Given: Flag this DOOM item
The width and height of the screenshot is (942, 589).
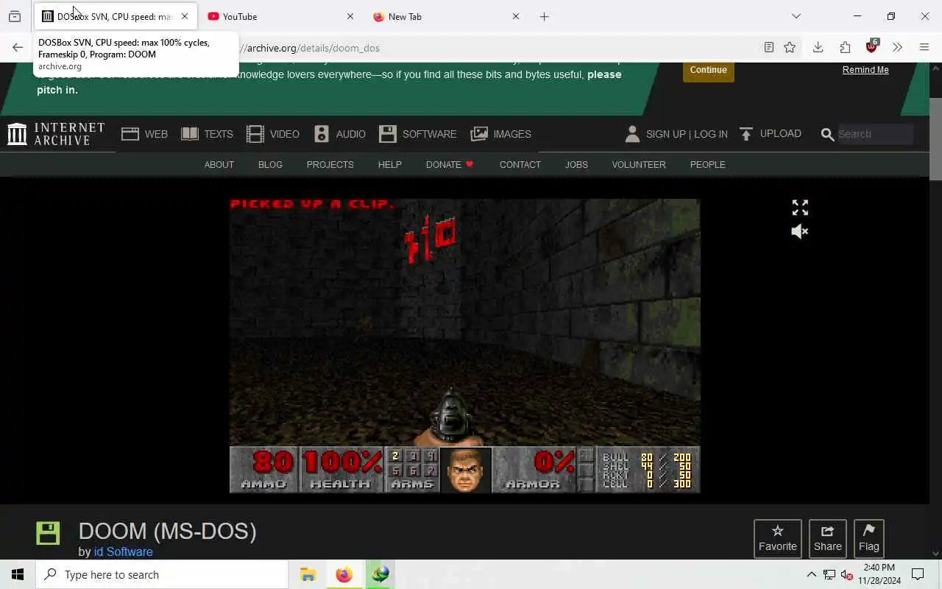Looking at the screenshot, I should pyautogui.click(x=869, y=539).
